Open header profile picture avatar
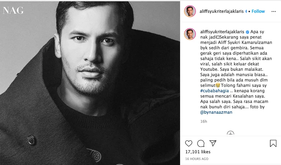The height and width of the screenshot is (165, 281). tap(190, 11)
